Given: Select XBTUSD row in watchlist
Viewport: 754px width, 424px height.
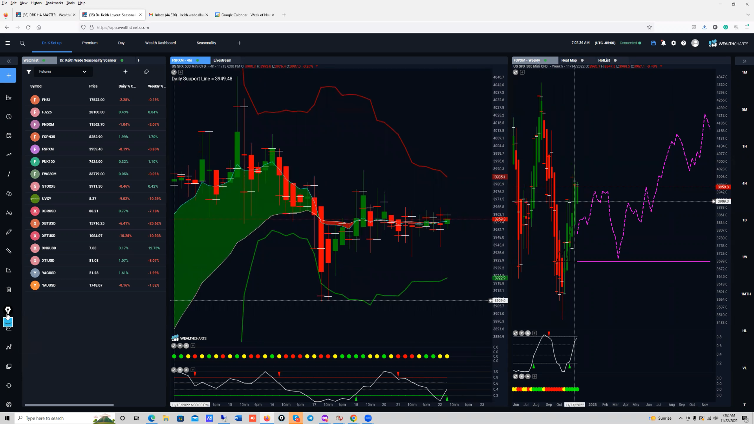Looking at the screenshot, I should pyautogui.click(x=95, y=223).
